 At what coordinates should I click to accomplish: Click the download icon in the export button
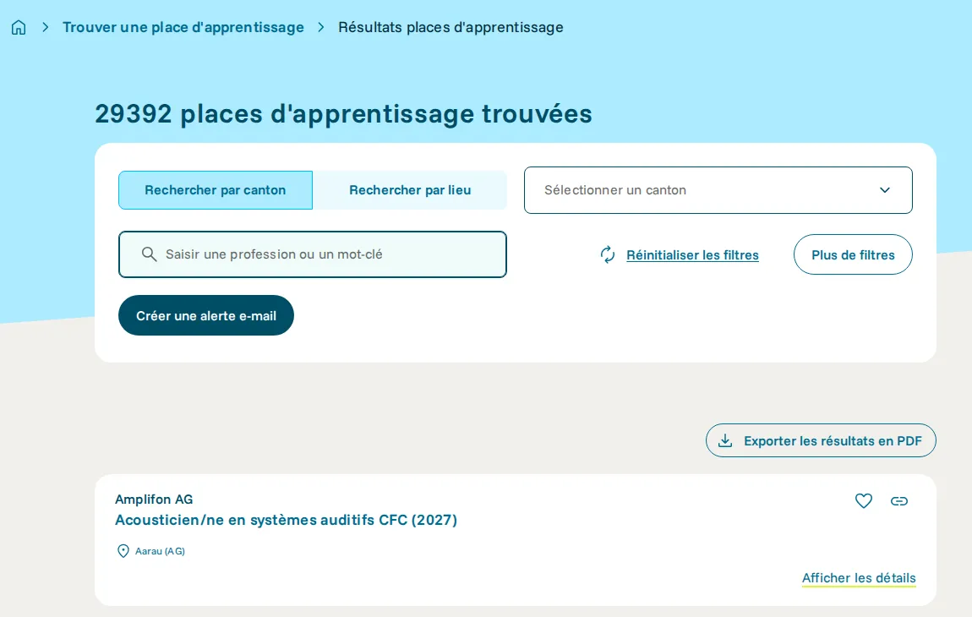tap(724, 441)
